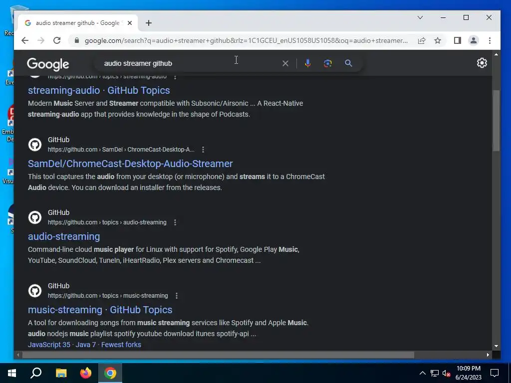Open a new Chrome tab
This screenshot has height=383, width=511.
tap(149, 23)
